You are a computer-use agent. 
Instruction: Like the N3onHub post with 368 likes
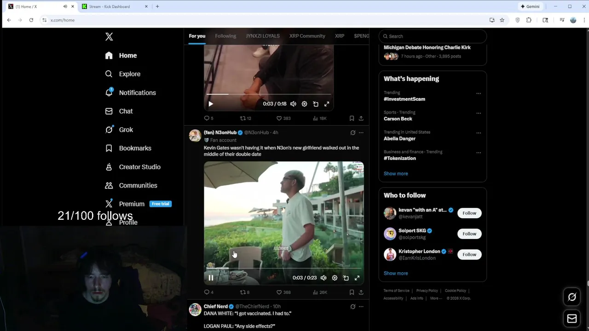[x=283, y=292]
